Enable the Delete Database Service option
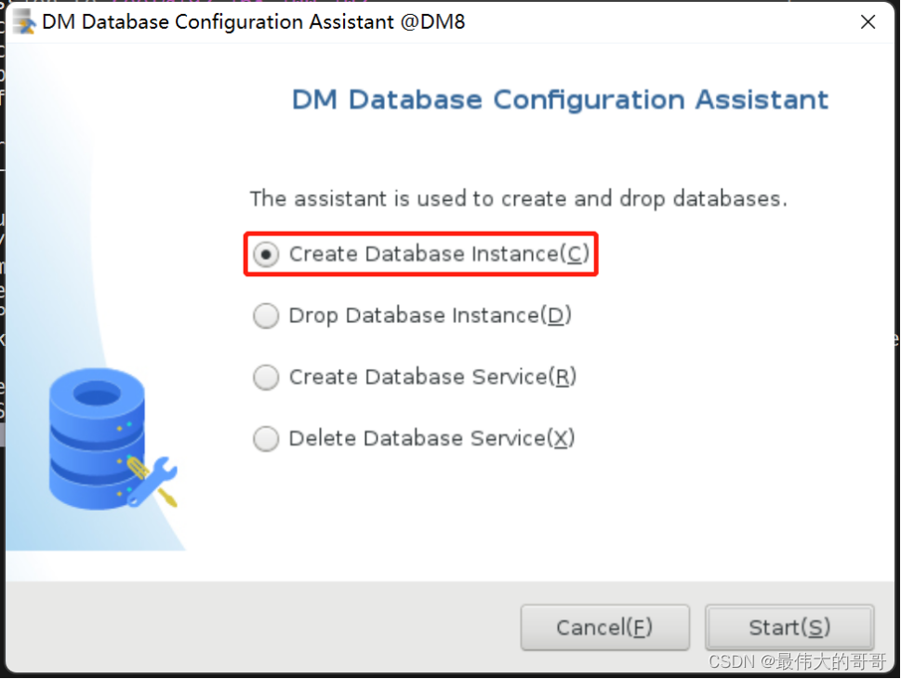This screenshot has height=679, width=901. coord(266,438)
